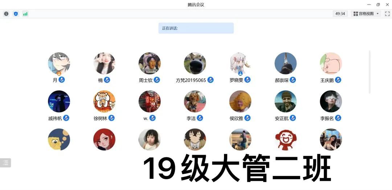Toggle microphone status for 徐树林

111,118
